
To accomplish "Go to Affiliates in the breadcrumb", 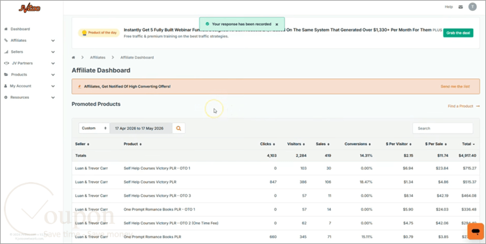I will click(x=98, y=57).
